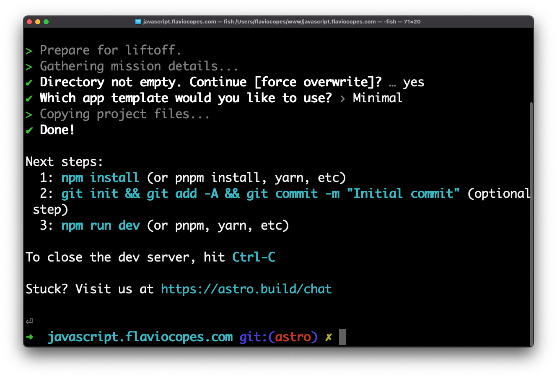Zoom the window using the green button
557x378 pixels.
[x=46, y=22]
